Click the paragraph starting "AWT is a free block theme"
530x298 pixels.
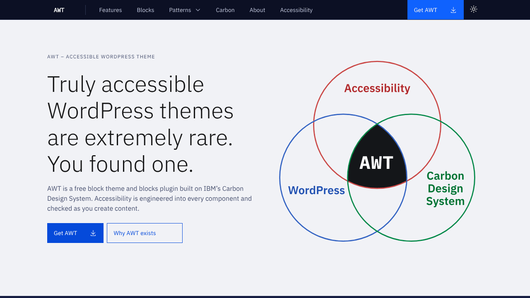coord(149,199)
